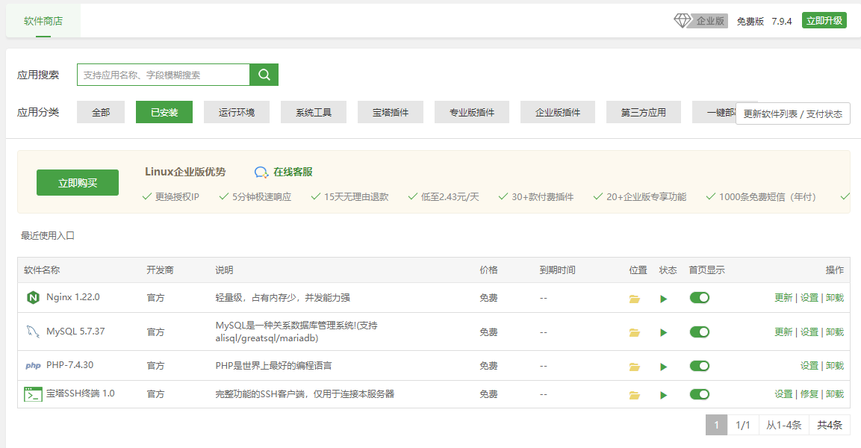Click the Nginx running status icon
861x448 pixels.
coord(663,299)
